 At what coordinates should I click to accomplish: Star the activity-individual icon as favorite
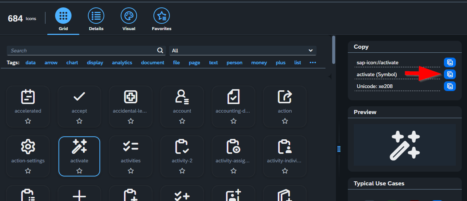pos(285,171)
